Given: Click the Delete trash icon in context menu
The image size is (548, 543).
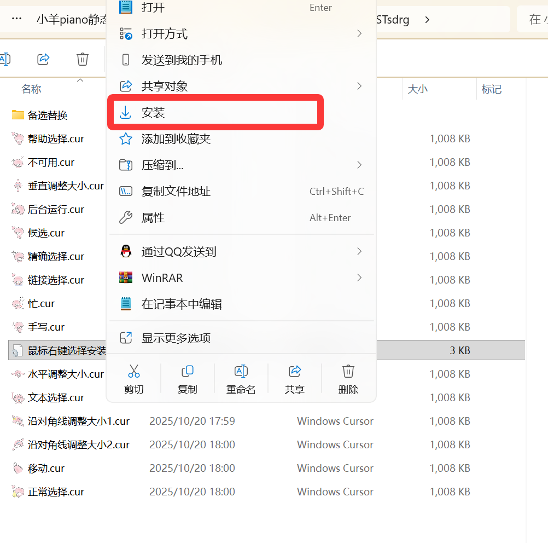Looking at the screenshot, I should coord(348,372).
